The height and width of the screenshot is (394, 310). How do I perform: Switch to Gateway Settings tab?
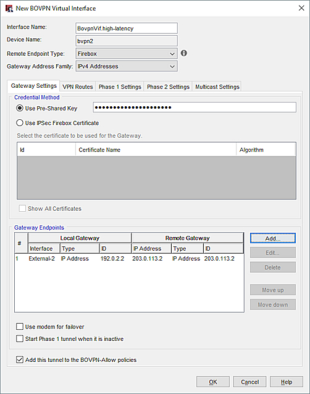coord(34,86)
